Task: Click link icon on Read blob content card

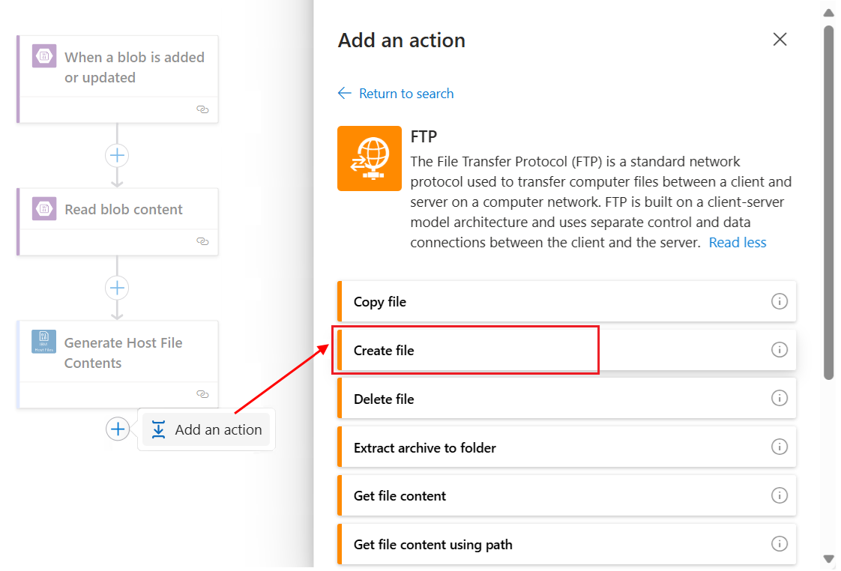Action: point(202,241)
